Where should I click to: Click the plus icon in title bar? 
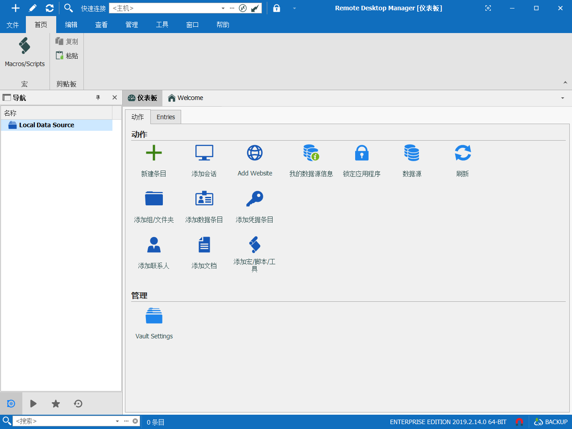tap(16, 8)
